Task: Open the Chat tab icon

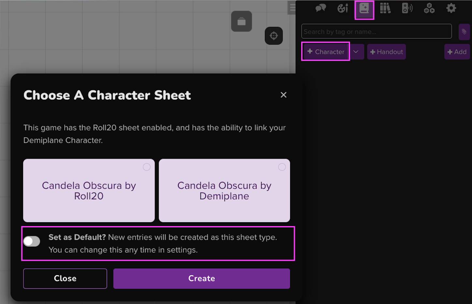Action: point(321,8)
